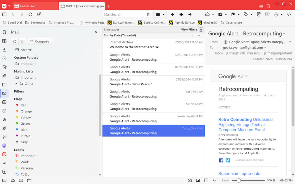Capture page with camera icon
295x184 pixels.
pyautogui.click(x=190, y=181)
